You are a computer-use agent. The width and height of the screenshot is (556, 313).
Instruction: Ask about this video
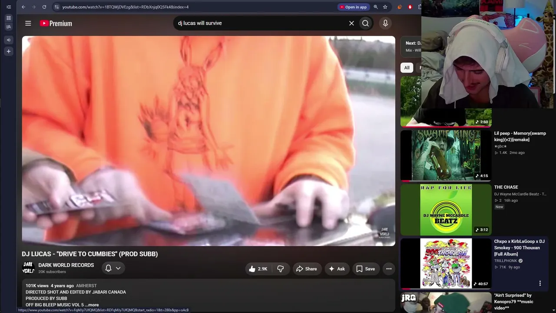pos(337,269)
